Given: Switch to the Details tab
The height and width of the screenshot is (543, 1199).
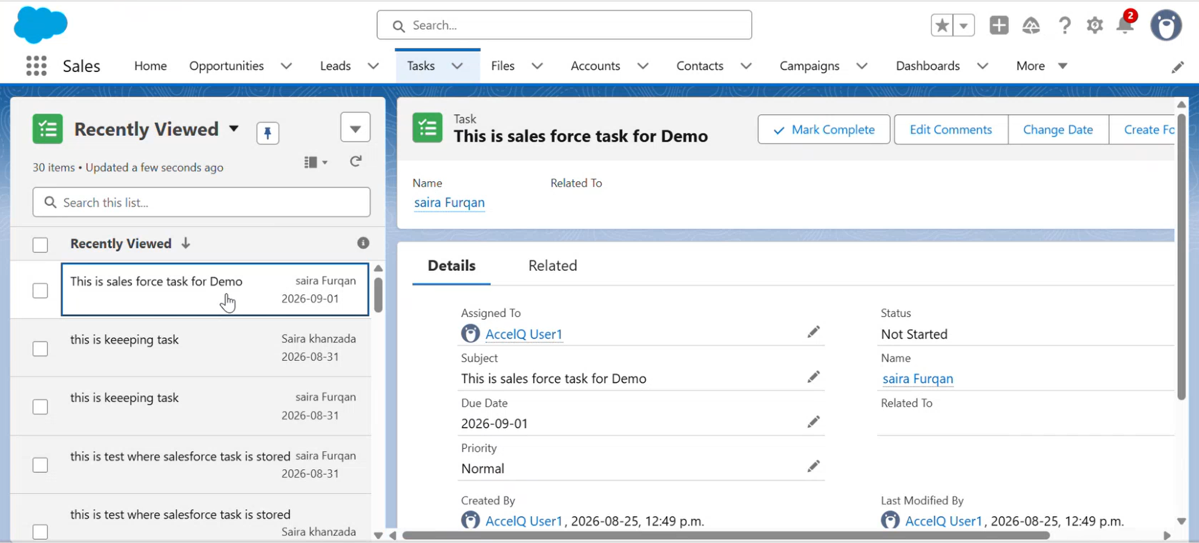Looking at the screenshot, I should tap(452, 266).
